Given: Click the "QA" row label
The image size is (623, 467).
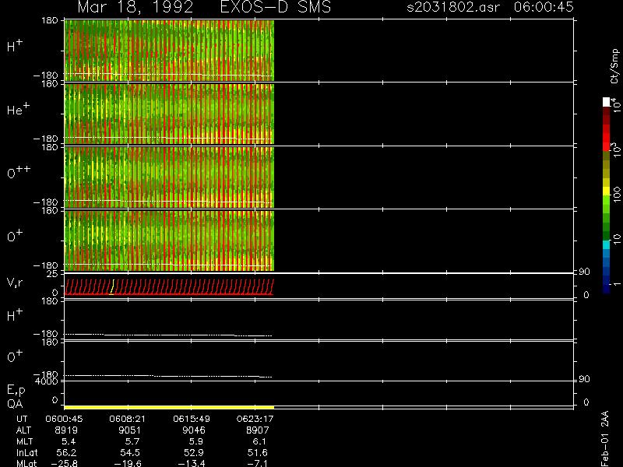Looking at the screenshot, I should coord(15,404).
